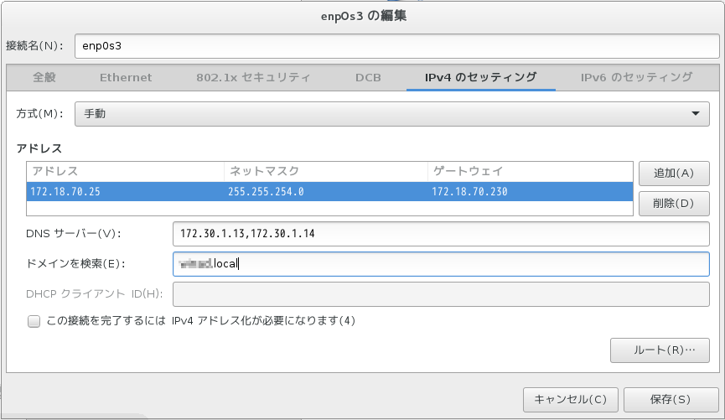Open the 方式(M) method dropdown
The height and width of the screenshot is (420, 725).
click(x=391, y=114)
